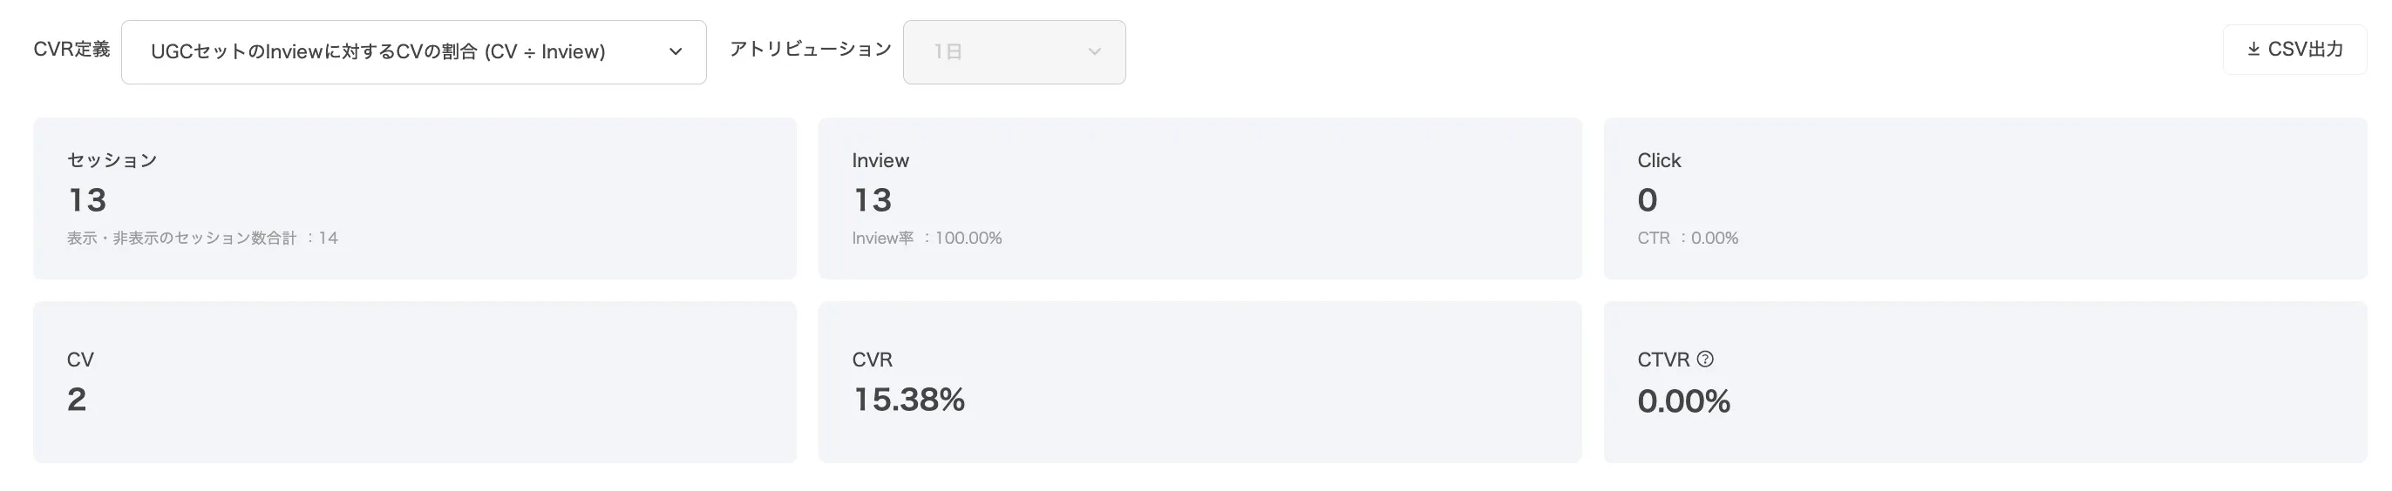Select the Inview metric card title
This screenshot has width=2392, height=491.
pos(880,160)
